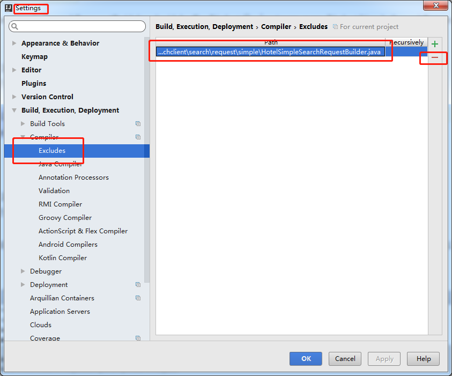Add a new exclude path with the plus icon
This screenshot has width=452, height=376.
435,43
